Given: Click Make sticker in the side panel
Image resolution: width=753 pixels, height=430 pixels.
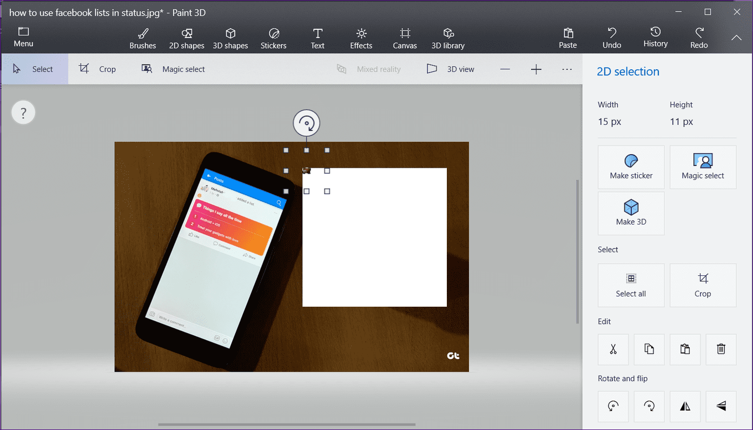Looking at the screenshot, I should (631, 167).
